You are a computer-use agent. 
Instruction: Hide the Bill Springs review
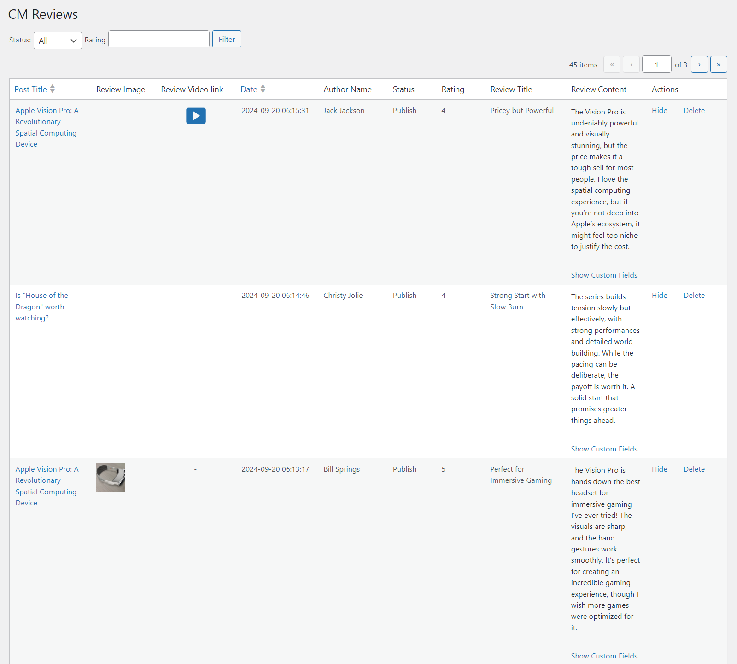point(660,469)
